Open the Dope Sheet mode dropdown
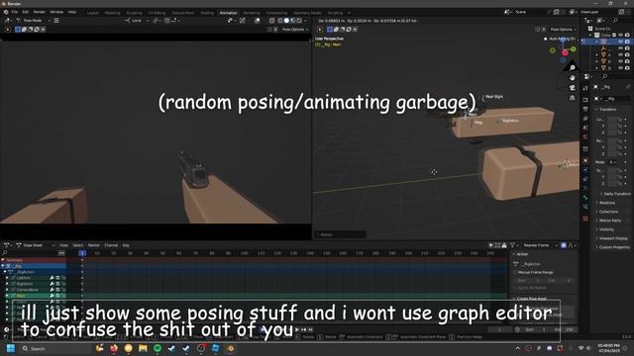Viewport: 634px width, 356px height. click(35, 245)
